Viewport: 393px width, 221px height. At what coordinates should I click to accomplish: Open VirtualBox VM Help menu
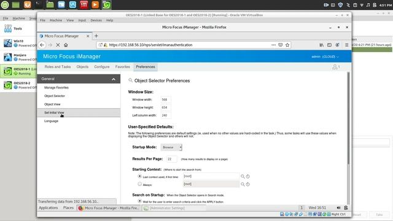pyautogui.click(x=109, y=20)
